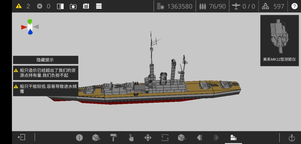The width and height of the screenshot is (301, 144).
Task: Take a screenshot with camera icon
Action: tap(73, 6)
